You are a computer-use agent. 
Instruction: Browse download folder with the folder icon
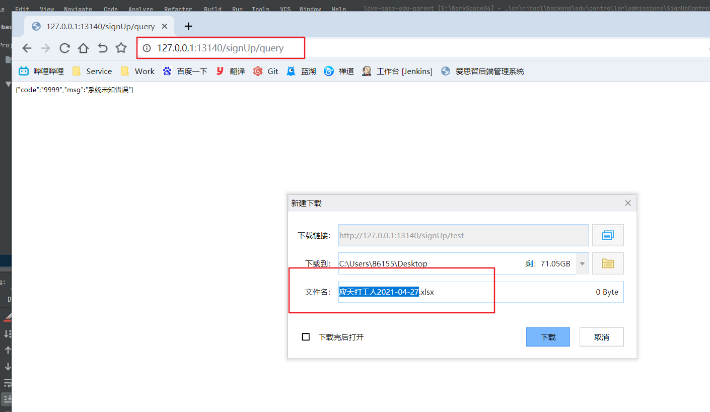tap(608, 263)
